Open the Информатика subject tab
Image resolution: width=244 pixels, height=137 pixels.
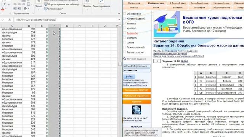[156, 3]
